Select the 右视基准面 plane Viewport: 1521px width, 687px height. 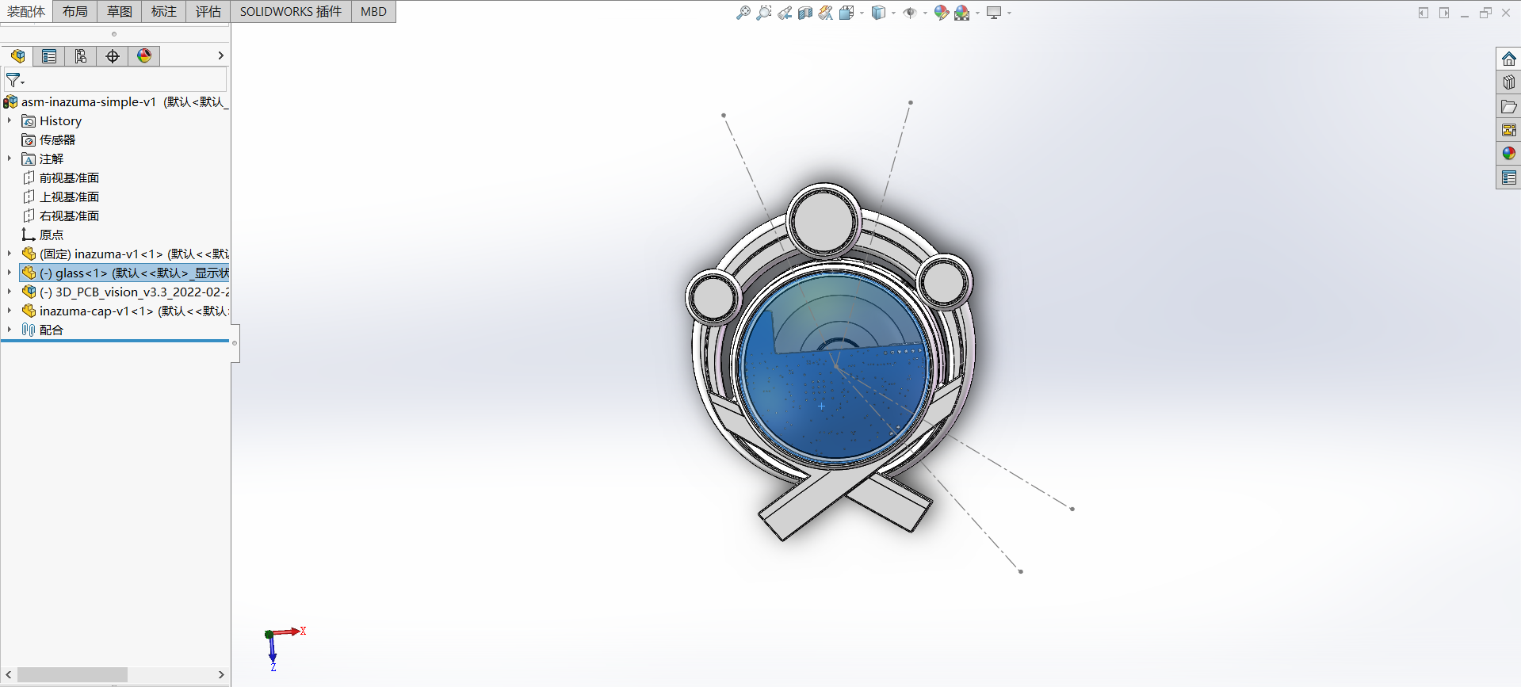[x=60, y=216]
